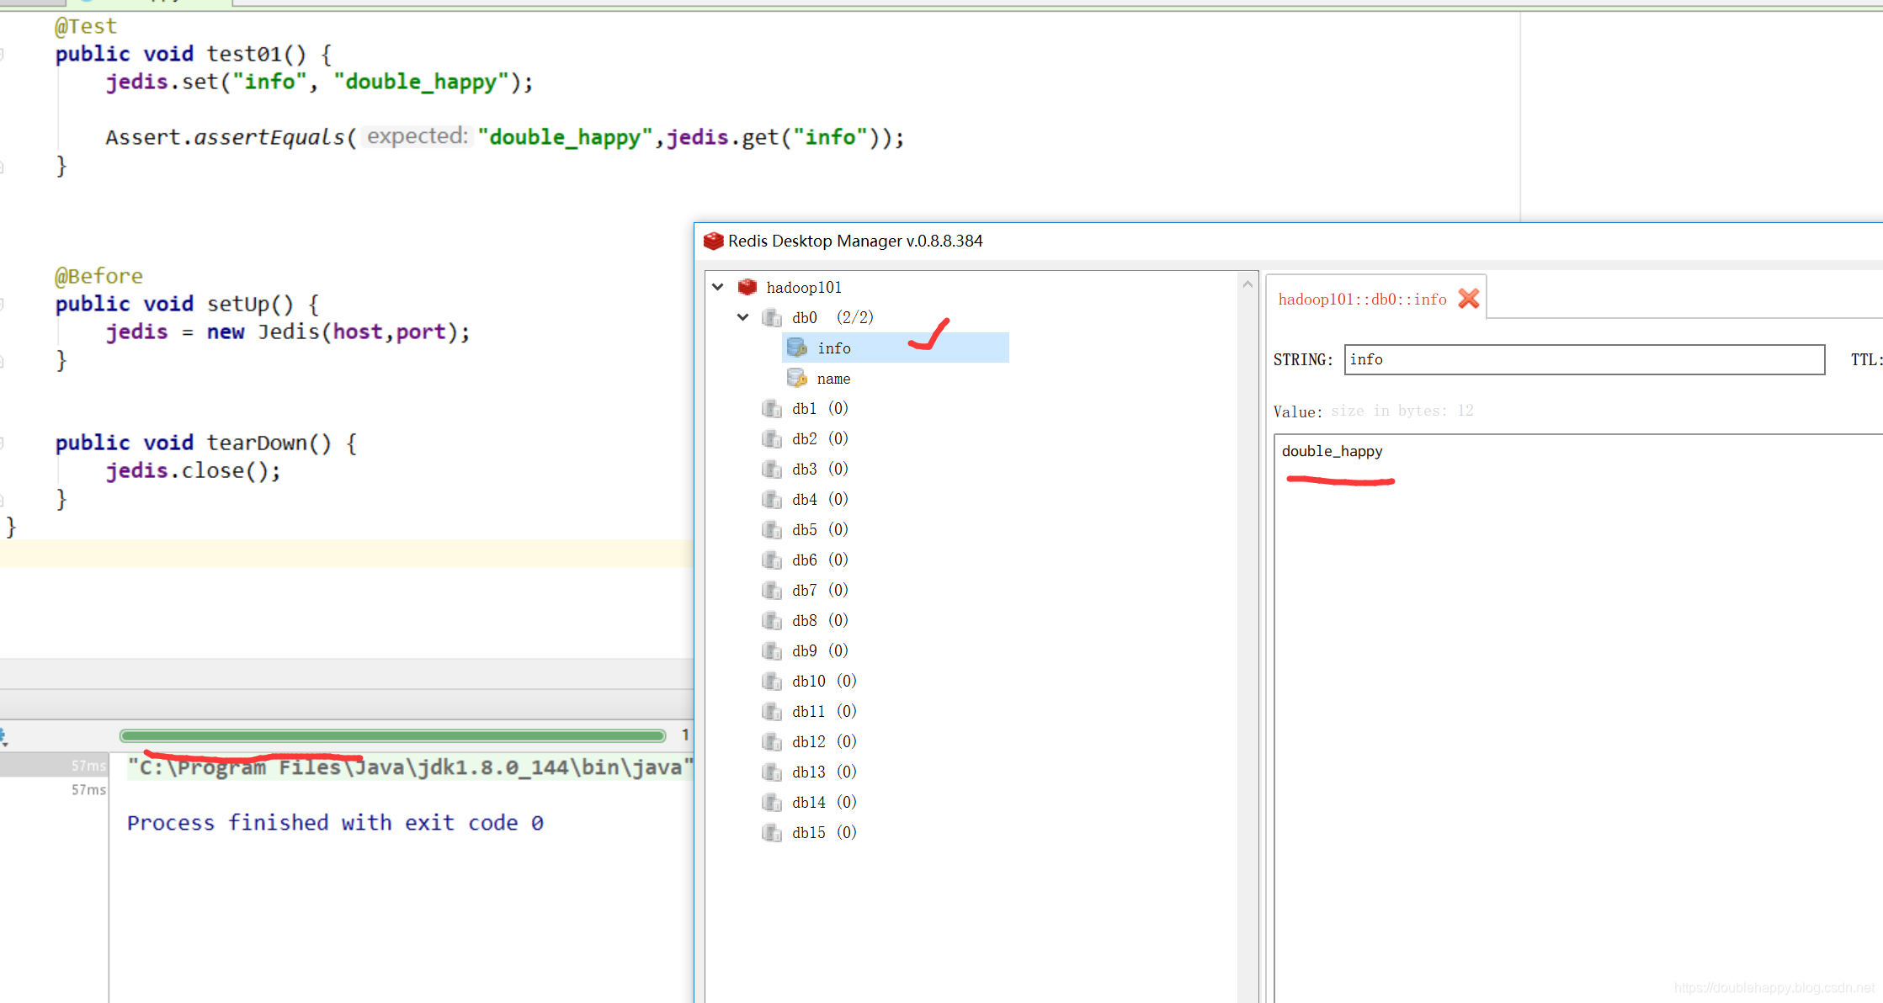Click the Redis Desktop Manager title icon

[x=713, y=241]
